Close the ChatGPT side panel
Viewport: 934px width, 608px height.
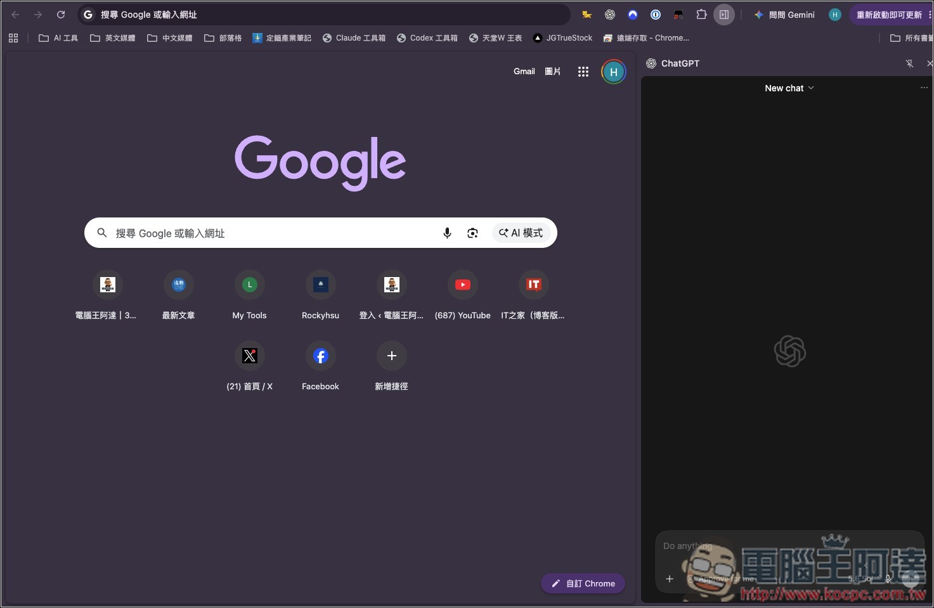tap(930, 63)
